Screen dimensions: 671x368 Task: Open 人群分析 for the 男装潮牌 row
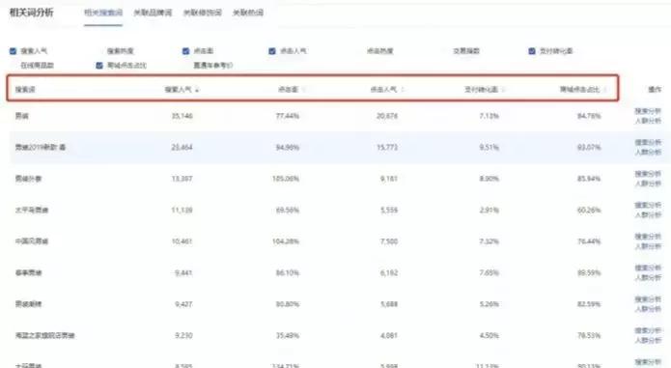[x=648, y=309]
